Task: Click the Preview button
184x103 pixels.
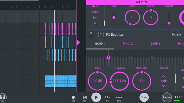Action: pyautogui.click(x=167, y=97)
